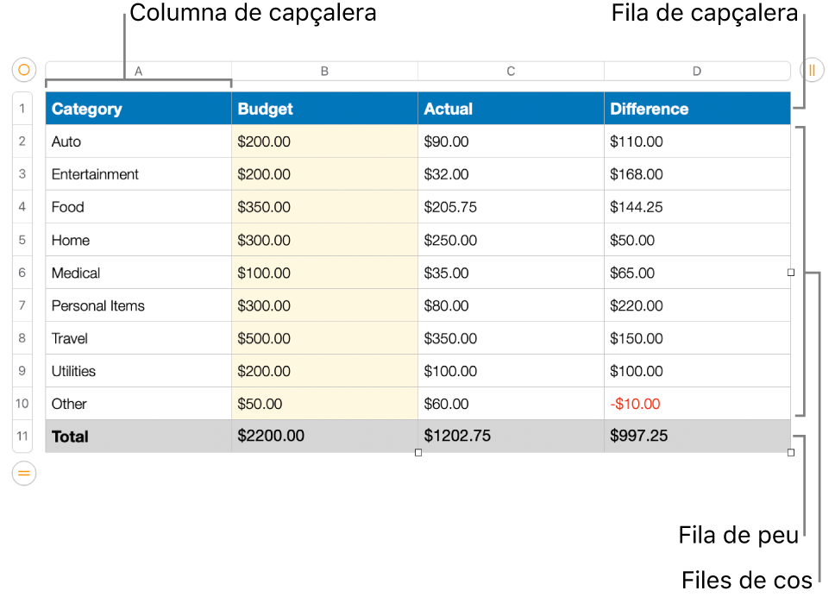Click the red -$10.00 difference cell
The height and width of the screenshot is (597, 835).
697,404
